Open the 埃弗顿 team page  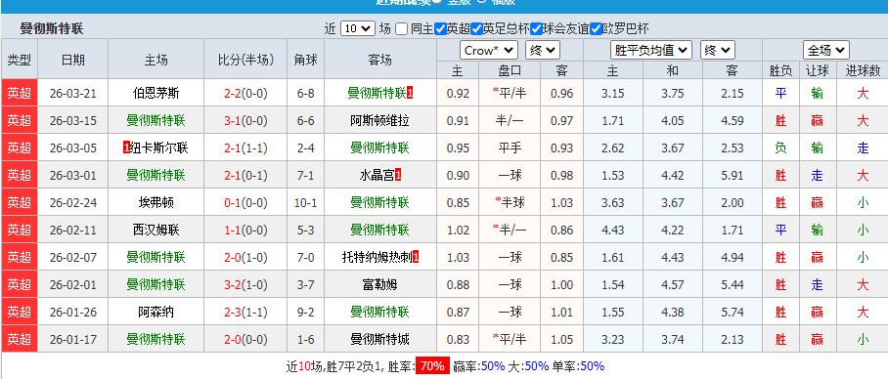[155, 202]
